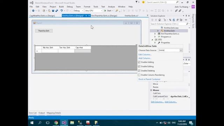Click the Save All toolbar icon
224x126 pixels.
(57, 11)
